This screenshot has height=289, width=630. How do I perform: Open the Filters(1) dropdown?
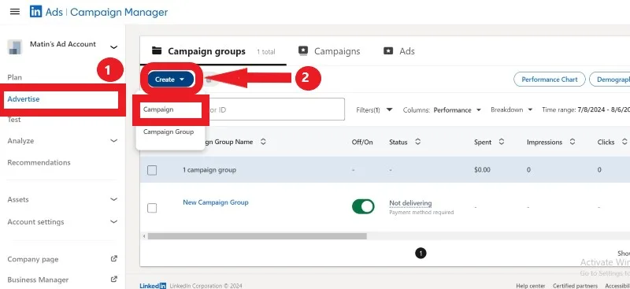tap(374, 109)
